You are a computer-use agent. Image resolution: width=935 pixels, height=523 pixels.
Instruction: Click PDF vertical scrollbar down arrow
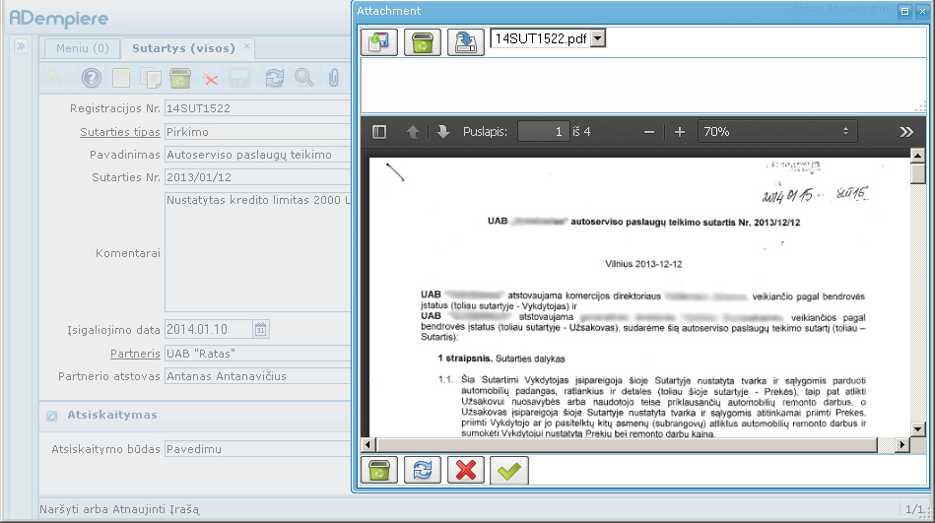[x=917, y=428]
